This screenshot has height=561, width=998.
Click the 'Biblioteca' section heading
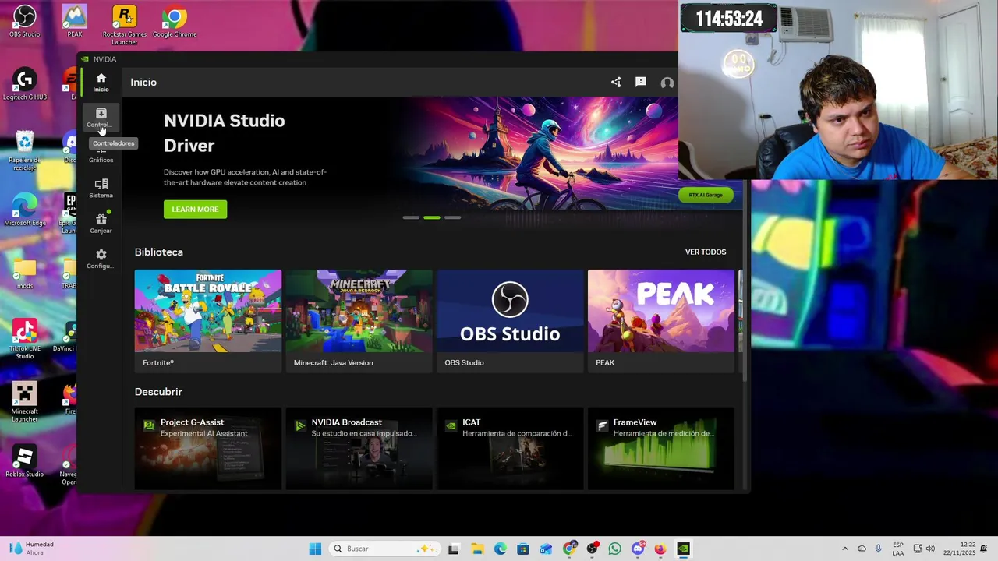click(x=159, y=252)
